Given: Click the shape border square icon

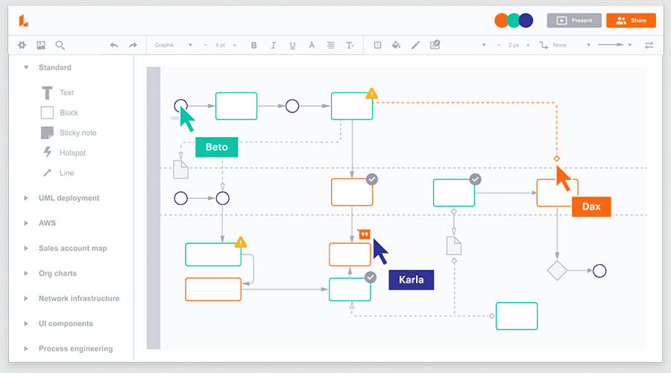Looking at the screenshot, I should coord(377,45).
